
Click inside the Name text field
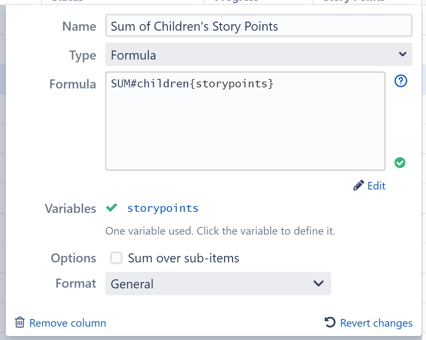click(x=259, y=26)
